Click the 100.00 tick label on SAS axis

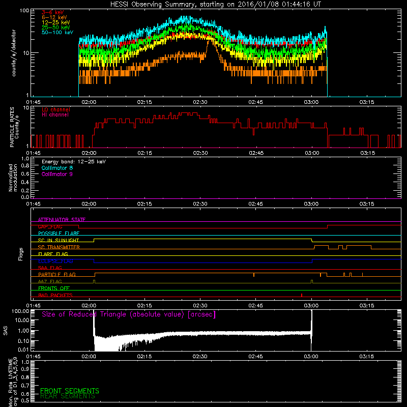click(x=20, y=311)
